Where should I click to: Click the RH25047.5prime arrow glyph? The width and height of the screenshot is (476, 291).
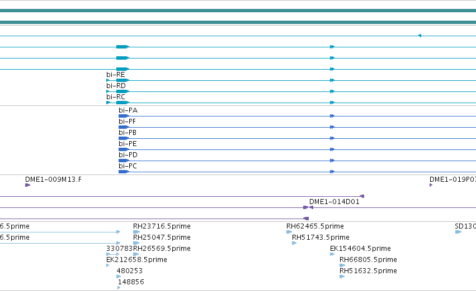click(136, 243)
